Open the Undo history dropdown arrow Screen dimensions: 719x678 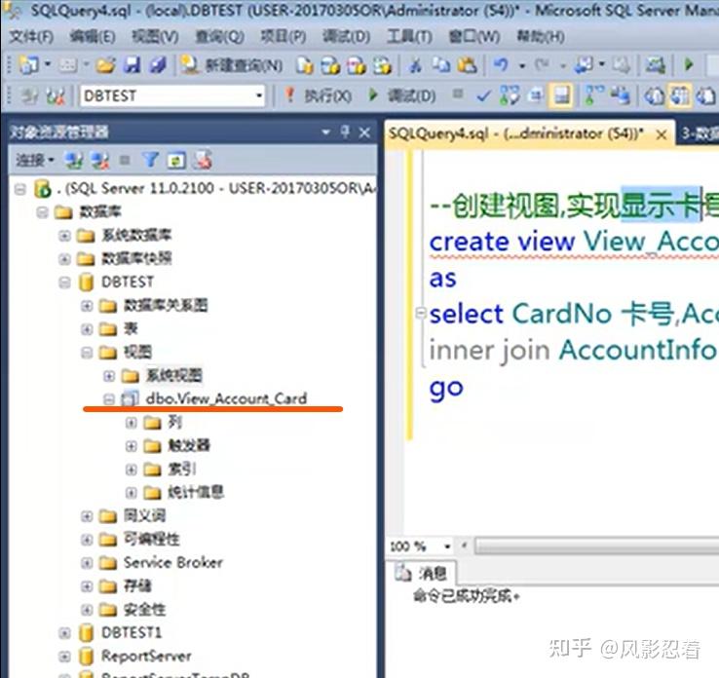[x=522, y=65]
